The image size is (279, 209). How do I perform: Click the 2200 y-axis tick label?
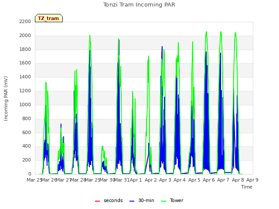25,21
